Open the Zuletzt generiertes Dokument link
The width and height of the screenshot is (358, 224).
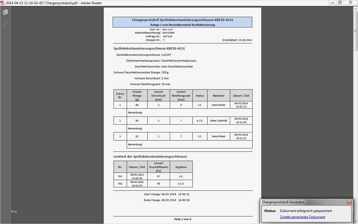(x=302, y=217)
